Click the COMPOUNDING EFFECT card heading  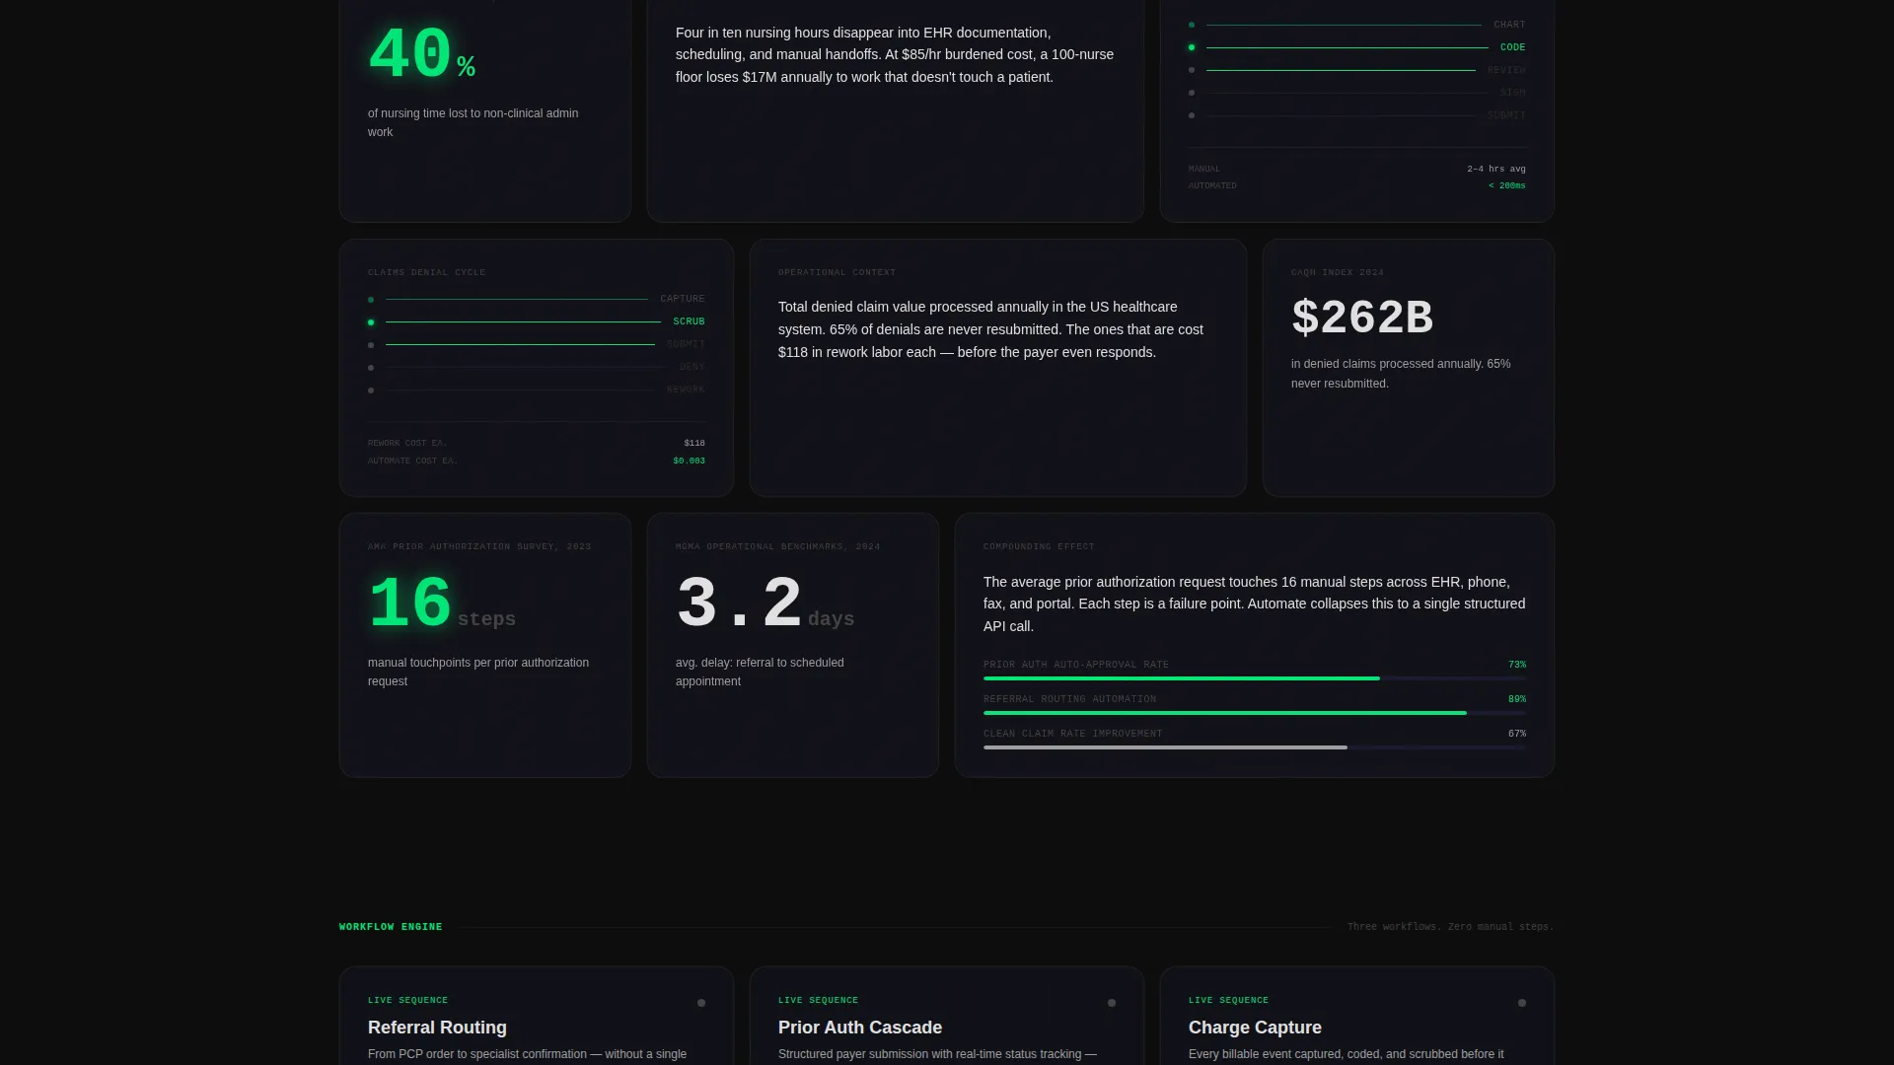1039,546
